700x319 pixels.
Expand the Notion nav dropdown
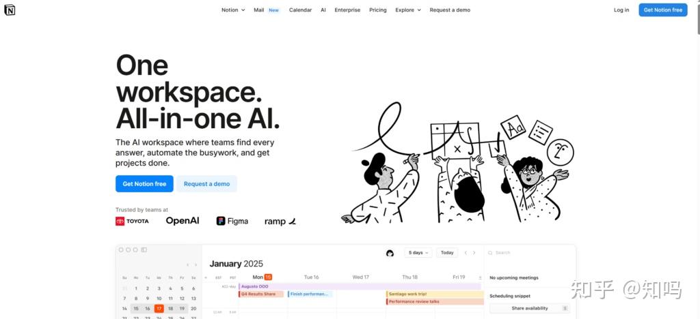[x=233, y=10]
